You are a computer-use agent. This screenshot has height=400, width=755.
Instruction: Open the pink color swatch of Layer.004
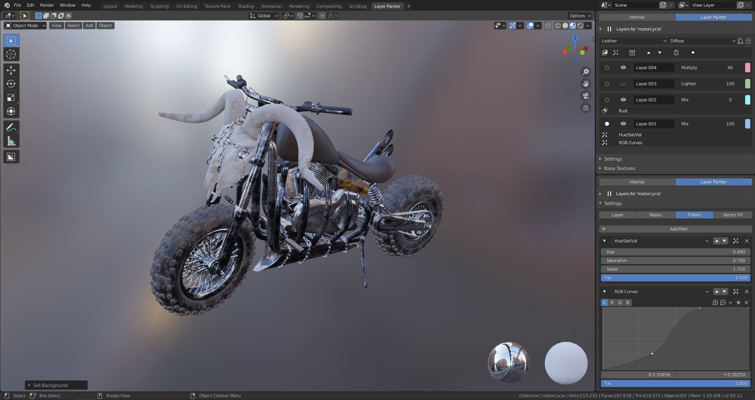click(748, 68)
